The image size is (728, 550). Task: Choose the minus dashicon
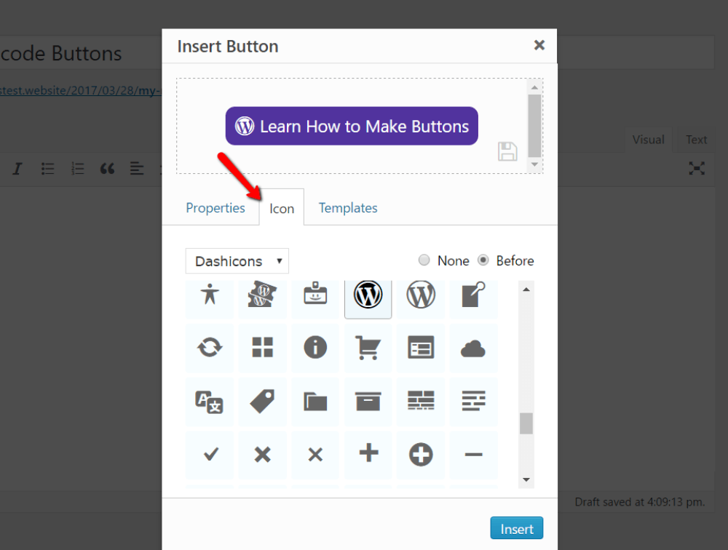pos(473,455)
